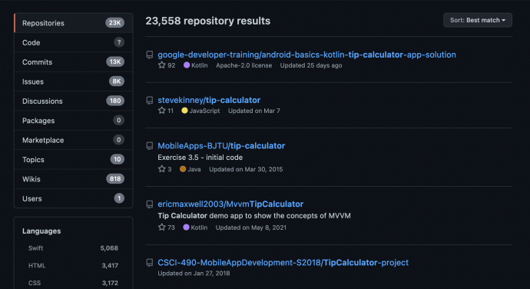Viewport: 530px width, 289px height.
Task: Open the ericmaxwell2003/MvvmTipCalculator repository
Action: 230,204
